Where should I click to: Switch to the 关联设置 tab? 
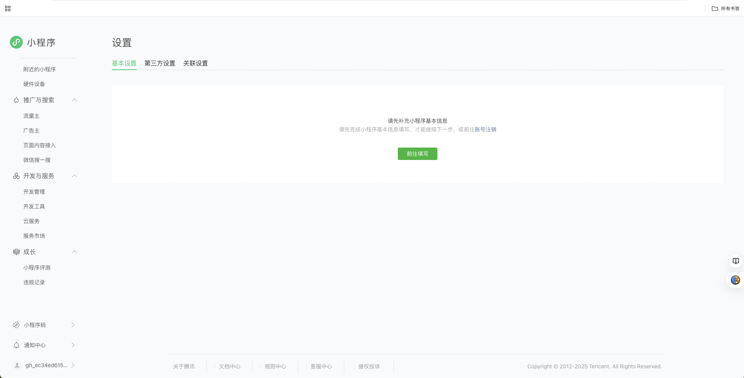click(x=196, y=63)
